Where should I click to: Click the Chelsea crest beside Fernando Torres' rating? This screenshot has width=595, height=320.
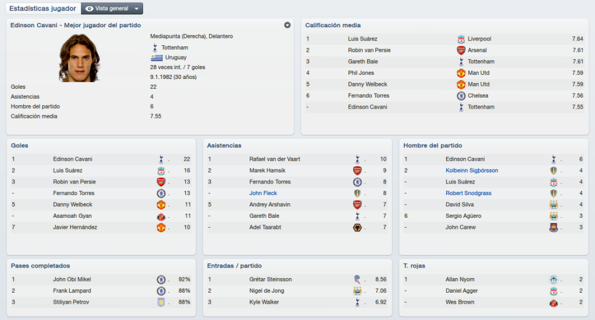(461, 96)
